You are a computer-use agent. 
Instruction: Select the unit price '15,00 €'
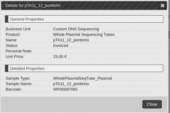(x=60, y=57)
